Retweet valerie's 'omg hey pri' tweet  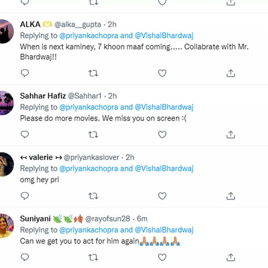tap(93, 196)
